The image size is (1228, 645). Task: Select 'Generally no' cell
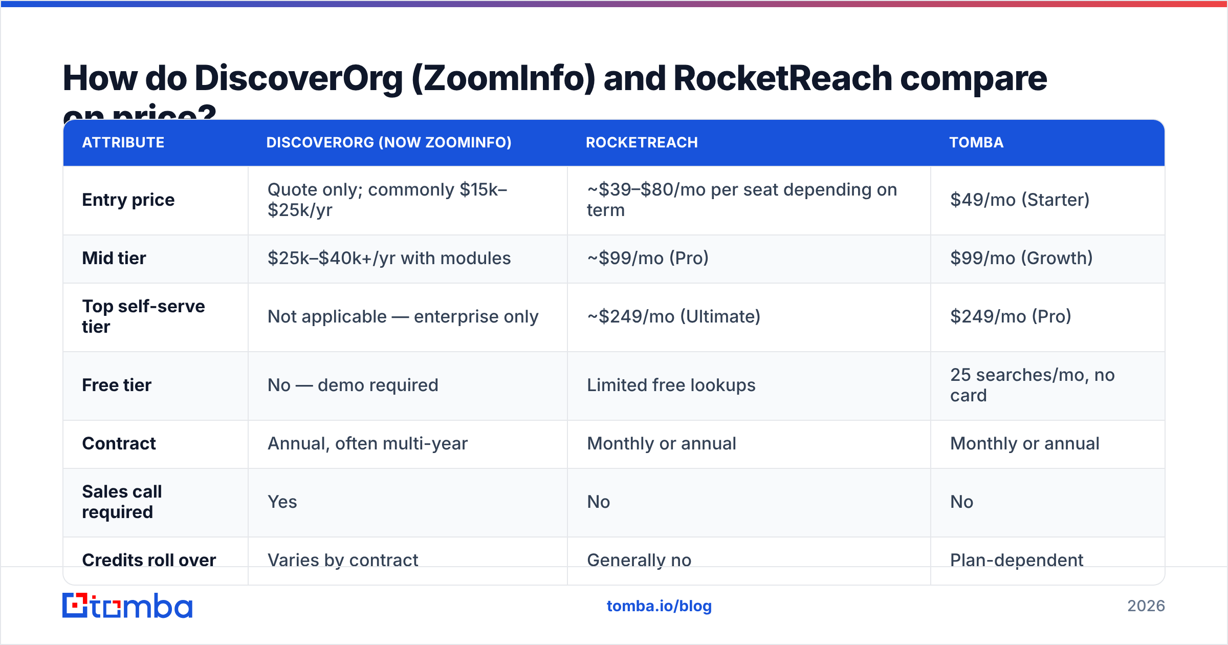749,561
